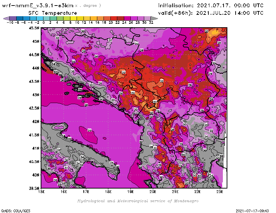The height and width of the screenshot is (213, 276).
Task: Click latitude label '44N'
Action: (36, 68)
